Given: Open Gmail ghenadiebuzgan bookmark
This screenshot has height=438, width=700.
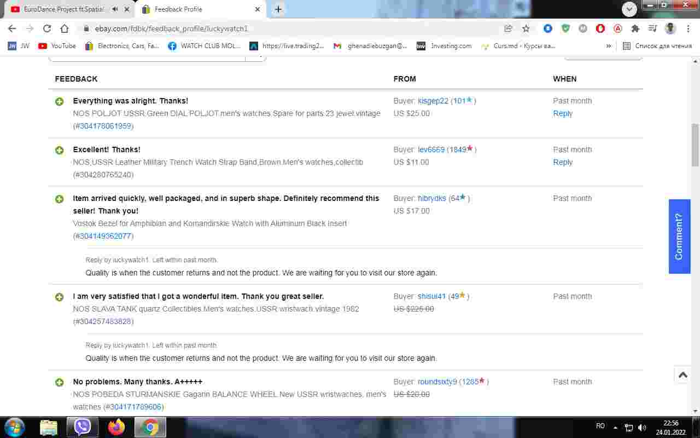Looking at the screenshot, I should (370, 46).
